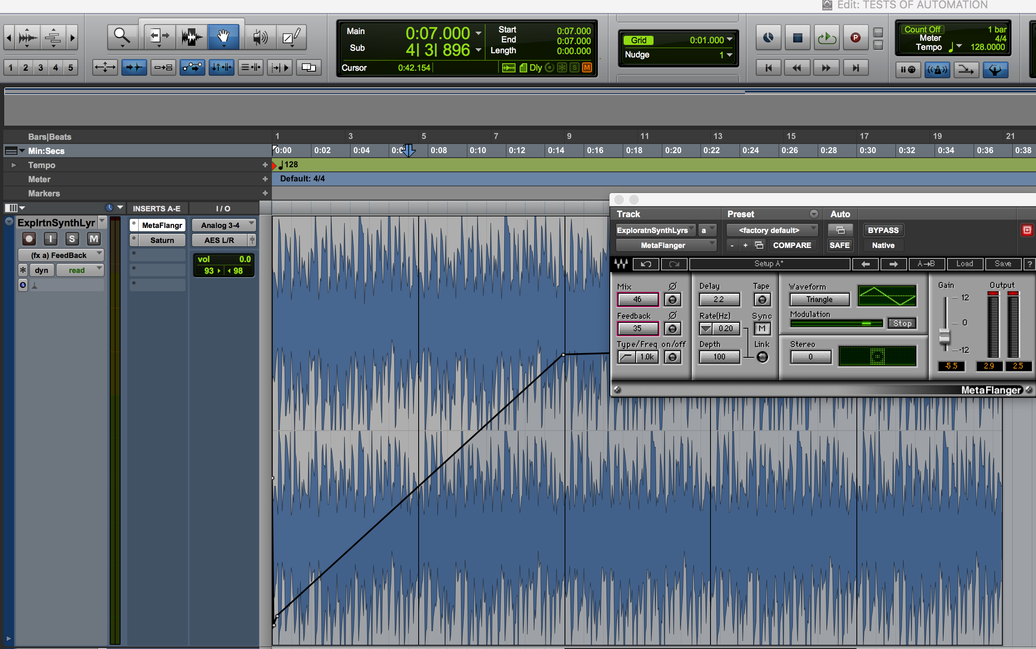Click Go to End button
This screenshot has width=1036, height=649.
(x=856, y=68)
